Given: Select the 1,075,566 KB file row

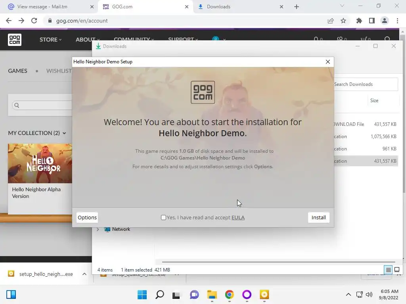Looking at the screenshot, I should [x=366, y=137].
